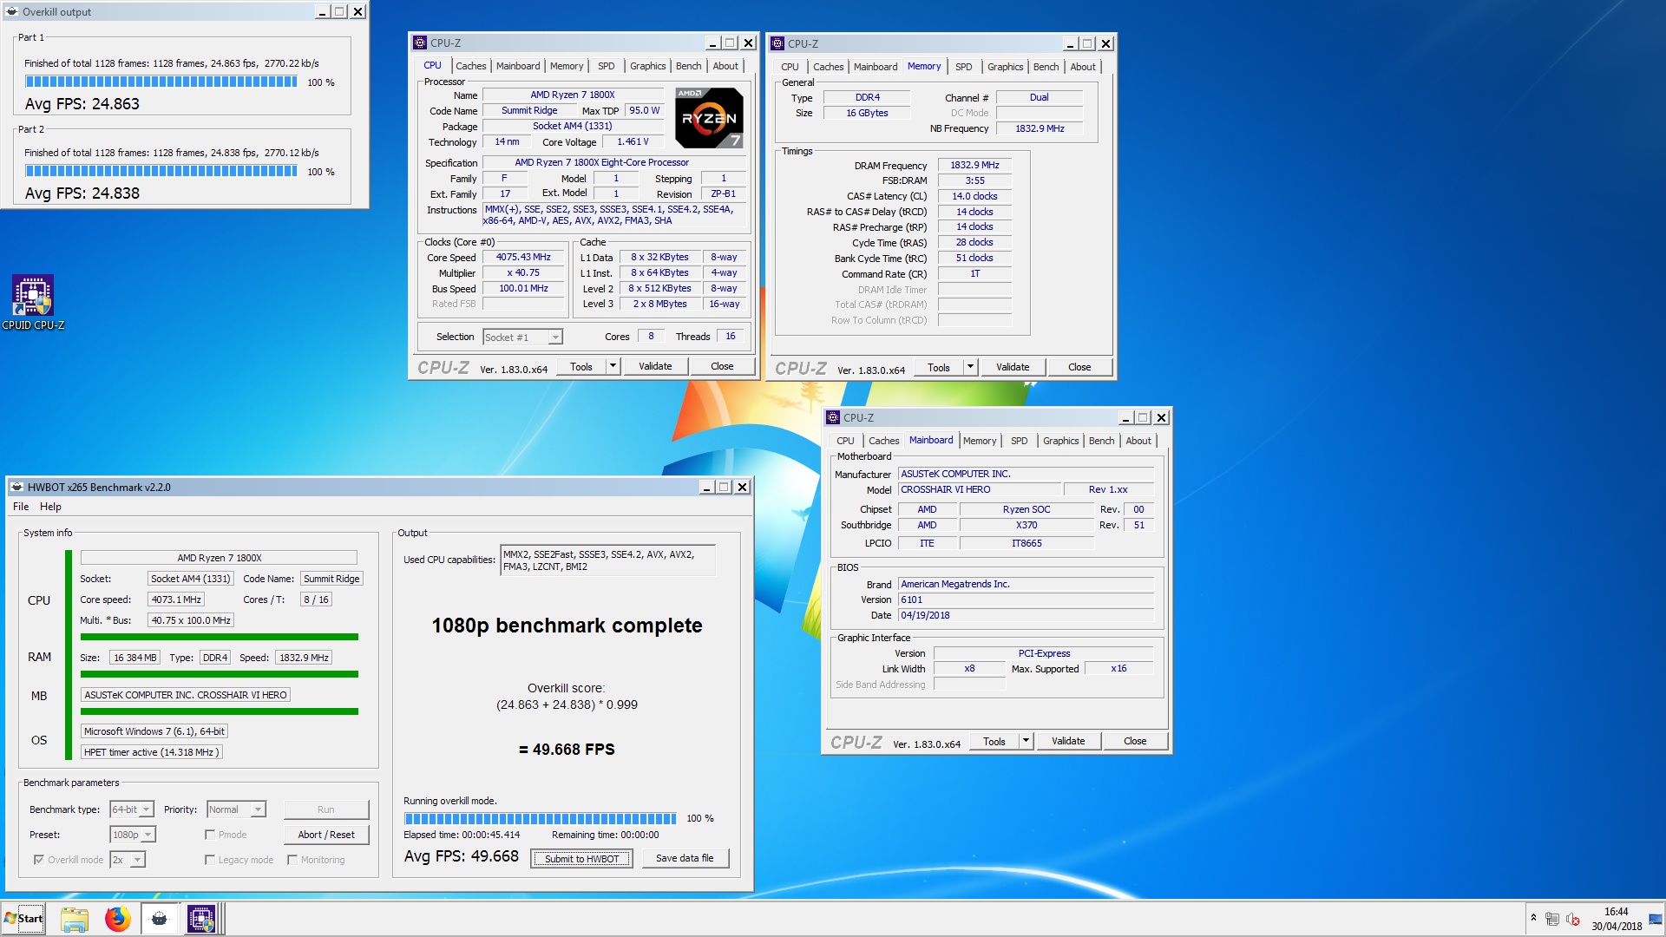Open the Preset 1080p dropdown
This screenshot has width=1666, height=937.
[133, 835]
